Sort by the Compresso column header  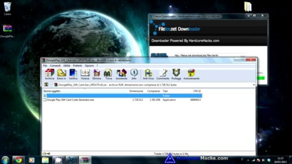pyautogui.click(x=154, y=91)
